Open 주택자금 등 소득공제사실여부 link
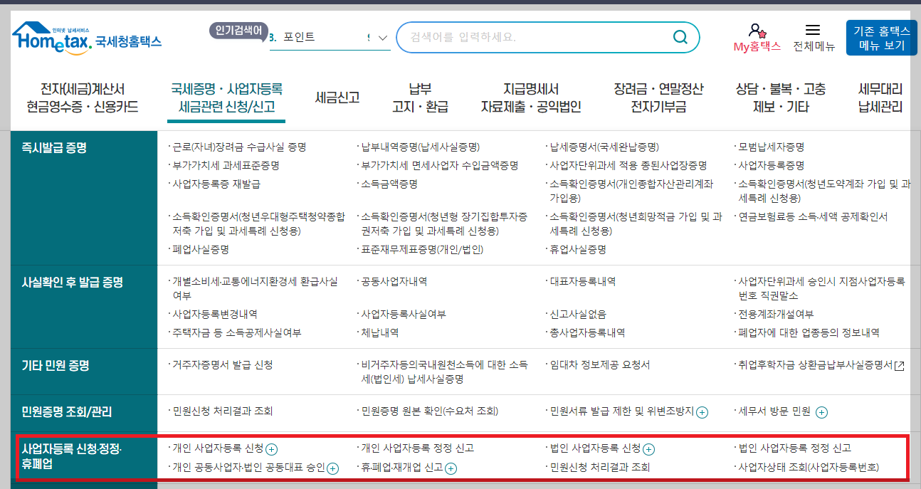 pos(236,332)
